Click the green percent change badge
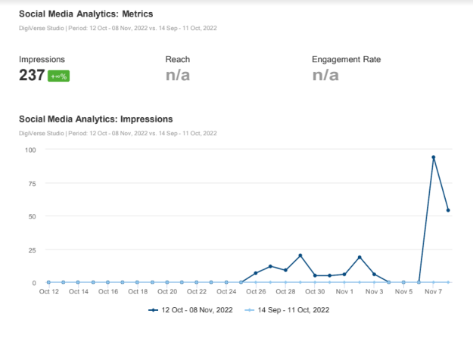 click(x=59, y=76)
